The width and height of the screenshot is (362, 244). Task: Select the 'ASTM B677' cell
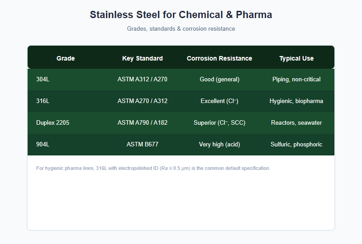(143, 145)
